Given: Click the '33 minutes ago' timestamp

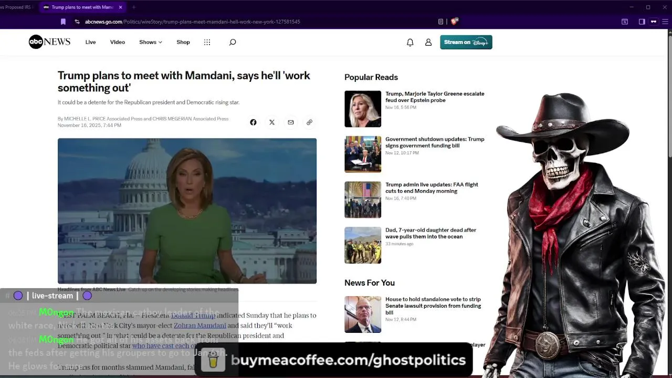Looking at the screenshot, I should coord(400,244).
